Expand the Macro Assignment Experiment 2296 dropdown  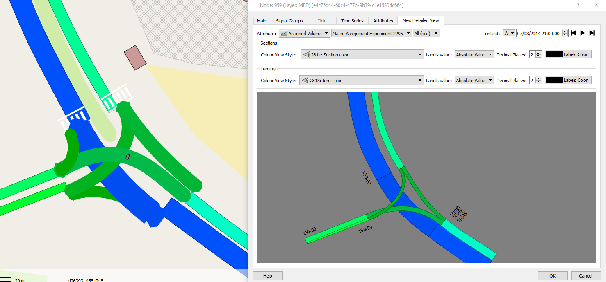click(x=371, y=34)
